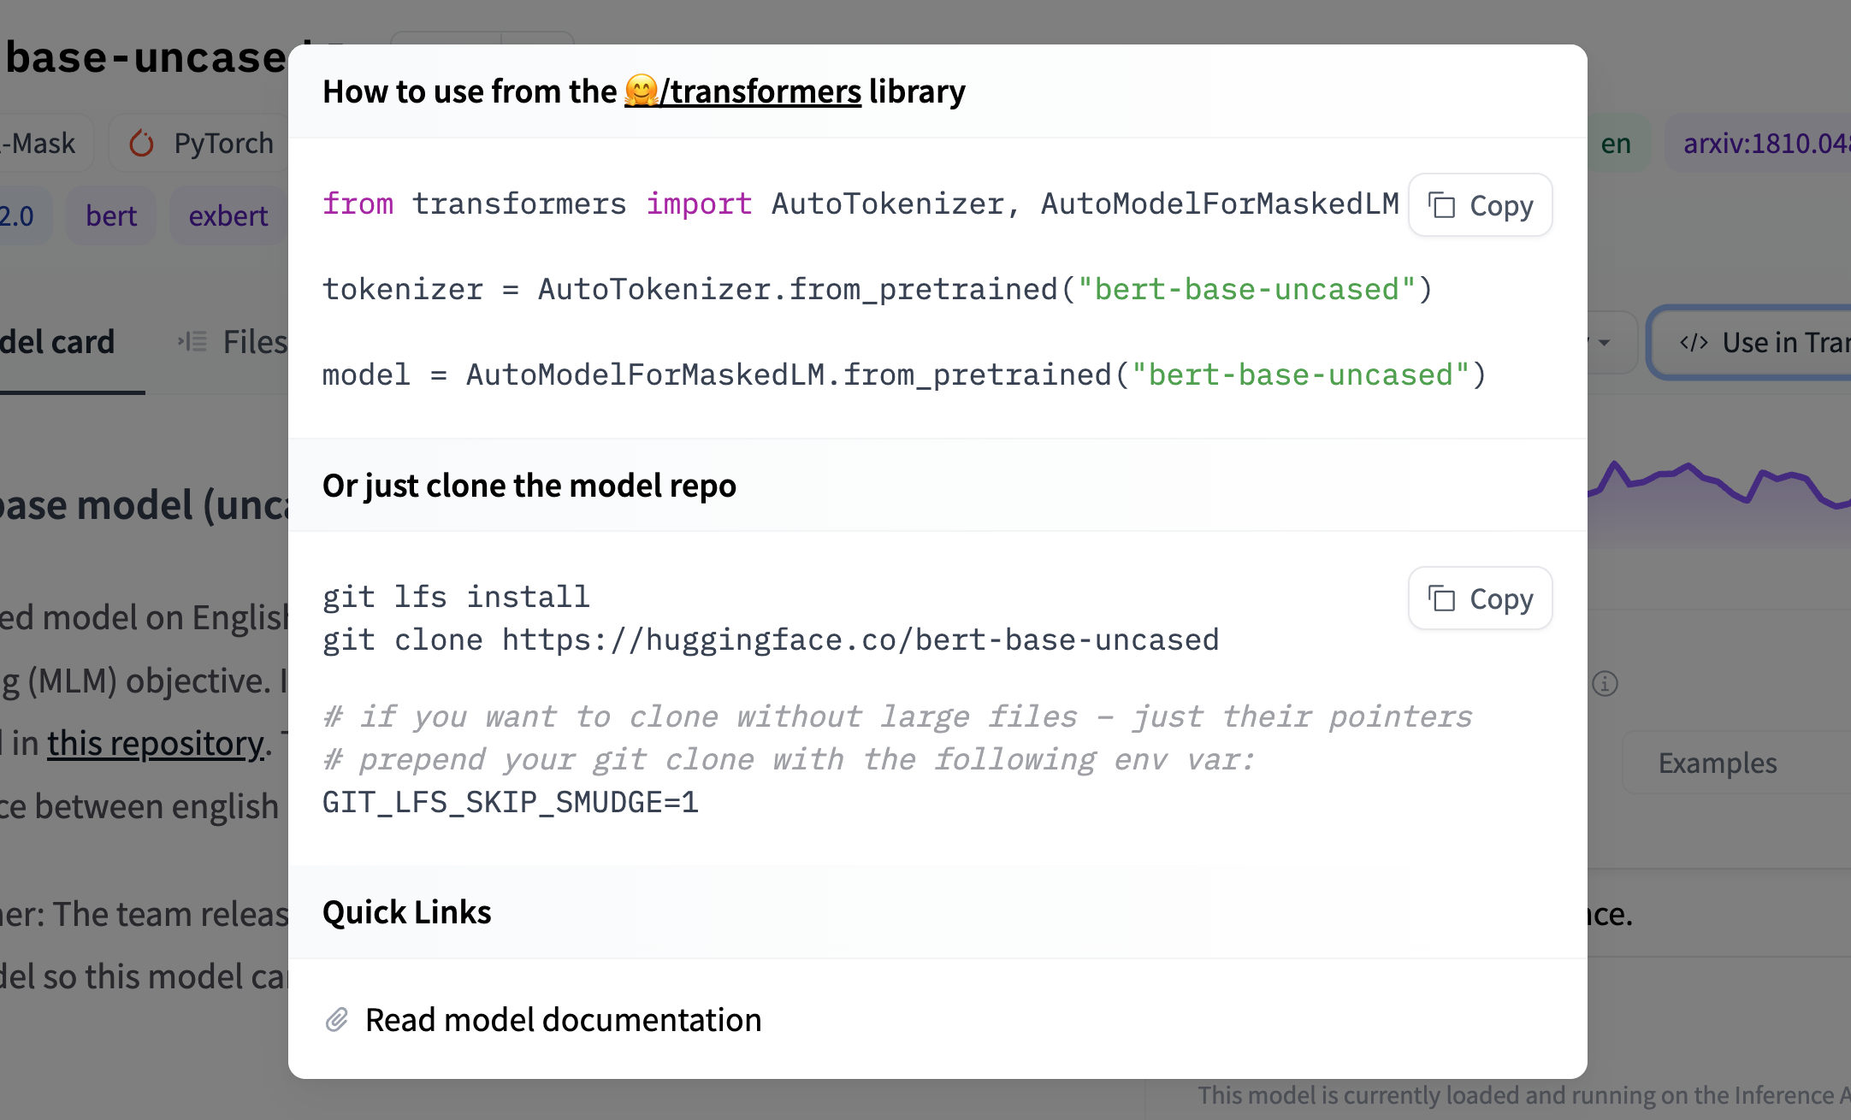Click the Files tab icon
Viewport: 1851px width, 1120px height.
tap(192, 340)
